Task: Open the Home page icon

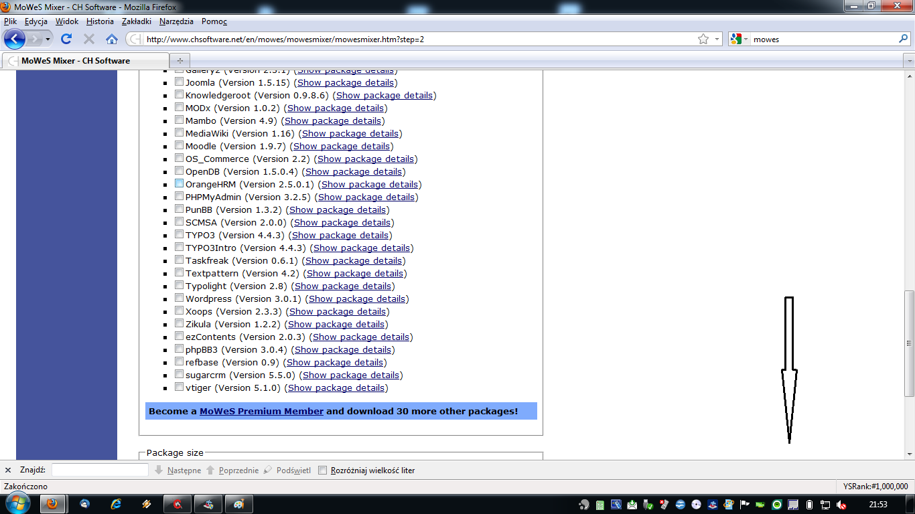Action: [x=112, y=39]
